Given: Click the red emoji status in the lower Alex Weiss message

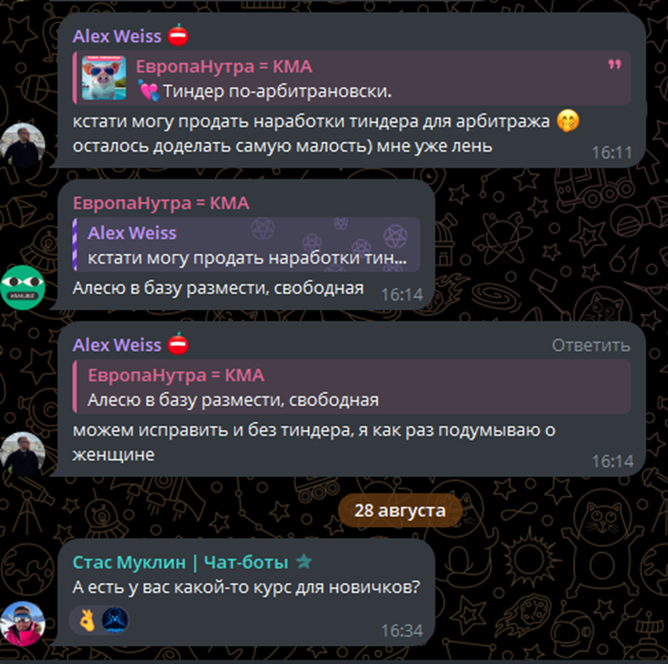Looking at the screenshot, I should (x=178, y=344).
